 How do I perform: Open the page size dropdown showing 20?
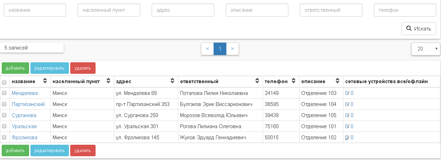425,49
